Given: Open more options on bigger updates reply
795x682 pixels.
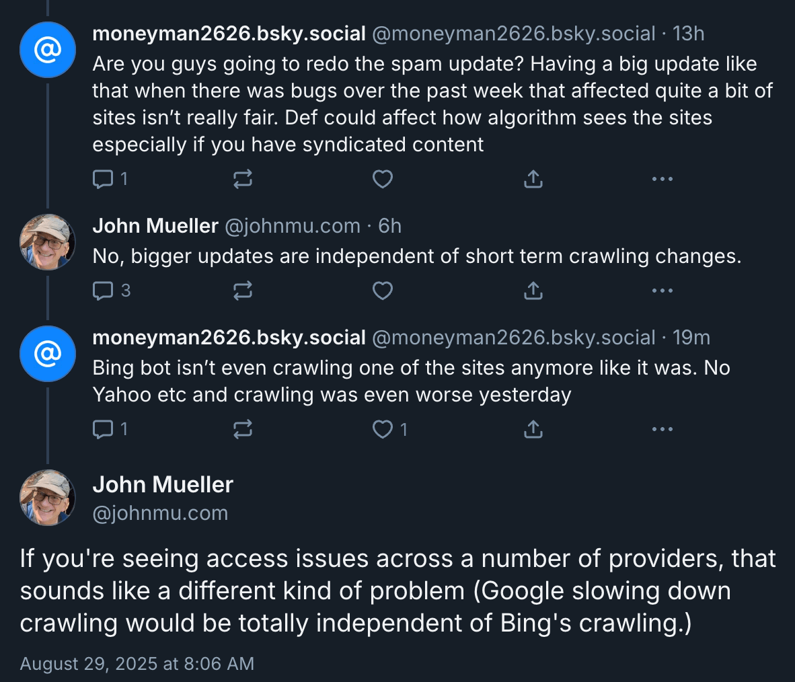Looking at the screenshot, I should click(x=662, y=291).
